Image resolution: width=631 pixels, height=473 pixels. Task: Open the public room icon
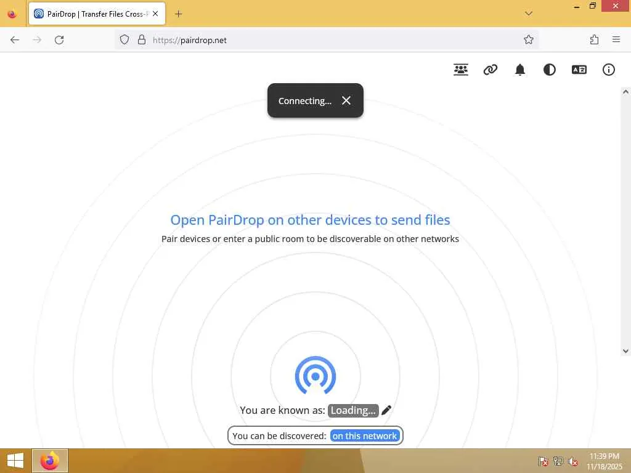pyautogui.click(x=461, y=70)
